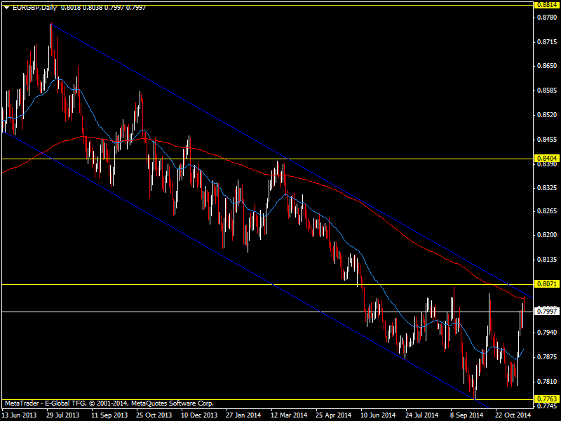Click the 0.7940 price axis label
This screenshot has width=561, height=421.
548,333
